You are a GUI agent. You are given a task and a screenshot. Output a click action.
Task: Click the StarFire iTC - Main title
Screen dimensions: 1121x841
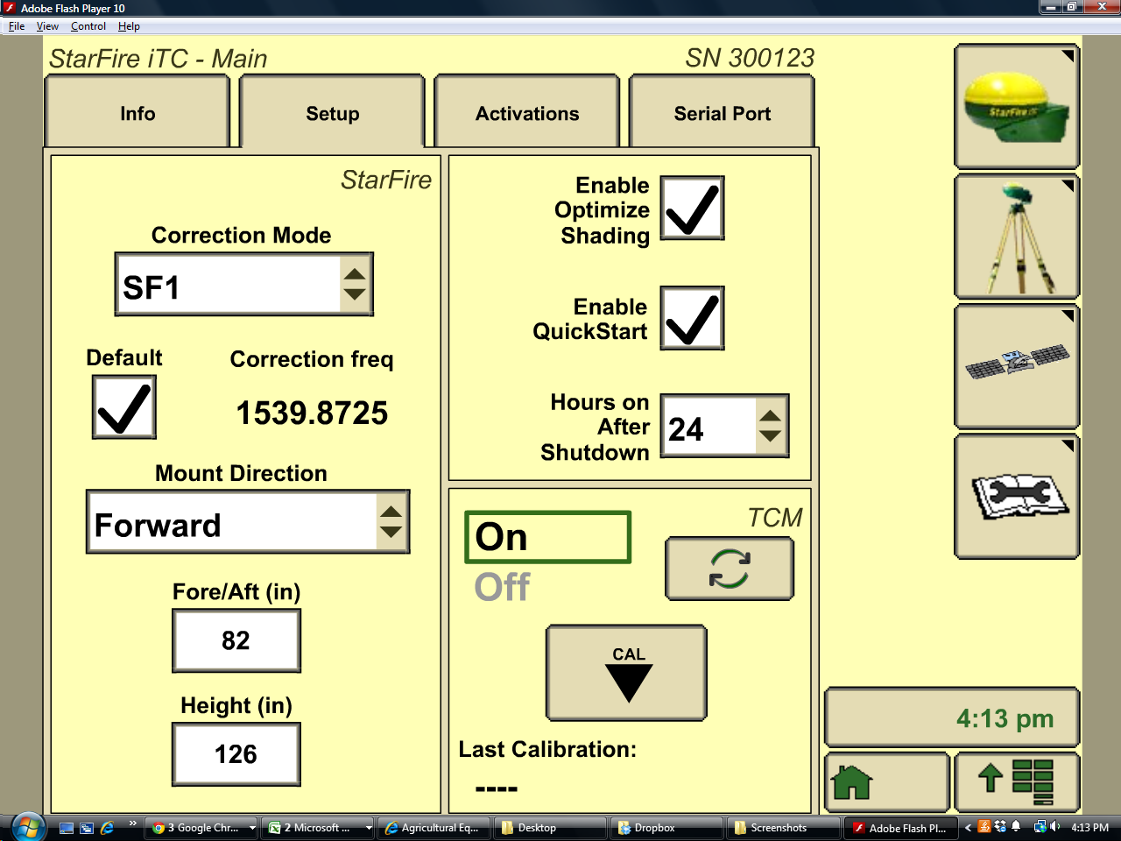pyautogui.click(x=159, y=59)
